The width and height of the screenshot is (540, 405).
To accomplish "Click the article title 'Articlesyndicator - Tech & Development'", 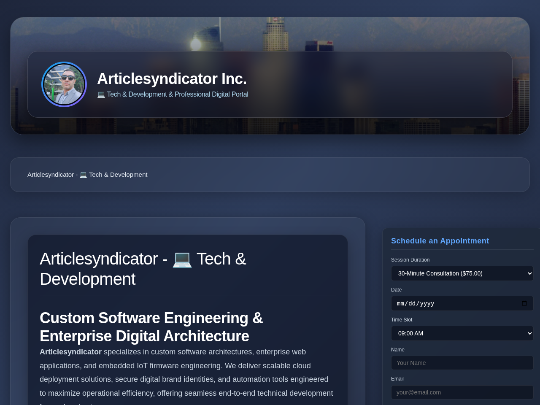I will click(143, 269).
